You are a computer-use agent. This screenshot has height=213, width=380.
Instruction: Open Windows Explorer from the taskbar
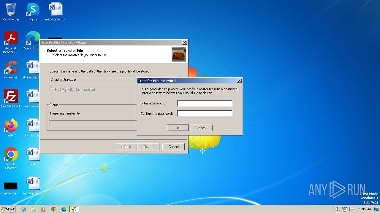34,209
